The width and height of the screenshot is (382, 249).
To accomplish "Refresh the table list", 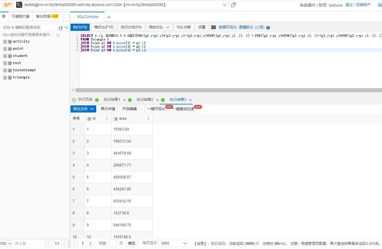I will click(x=61, y=28).
